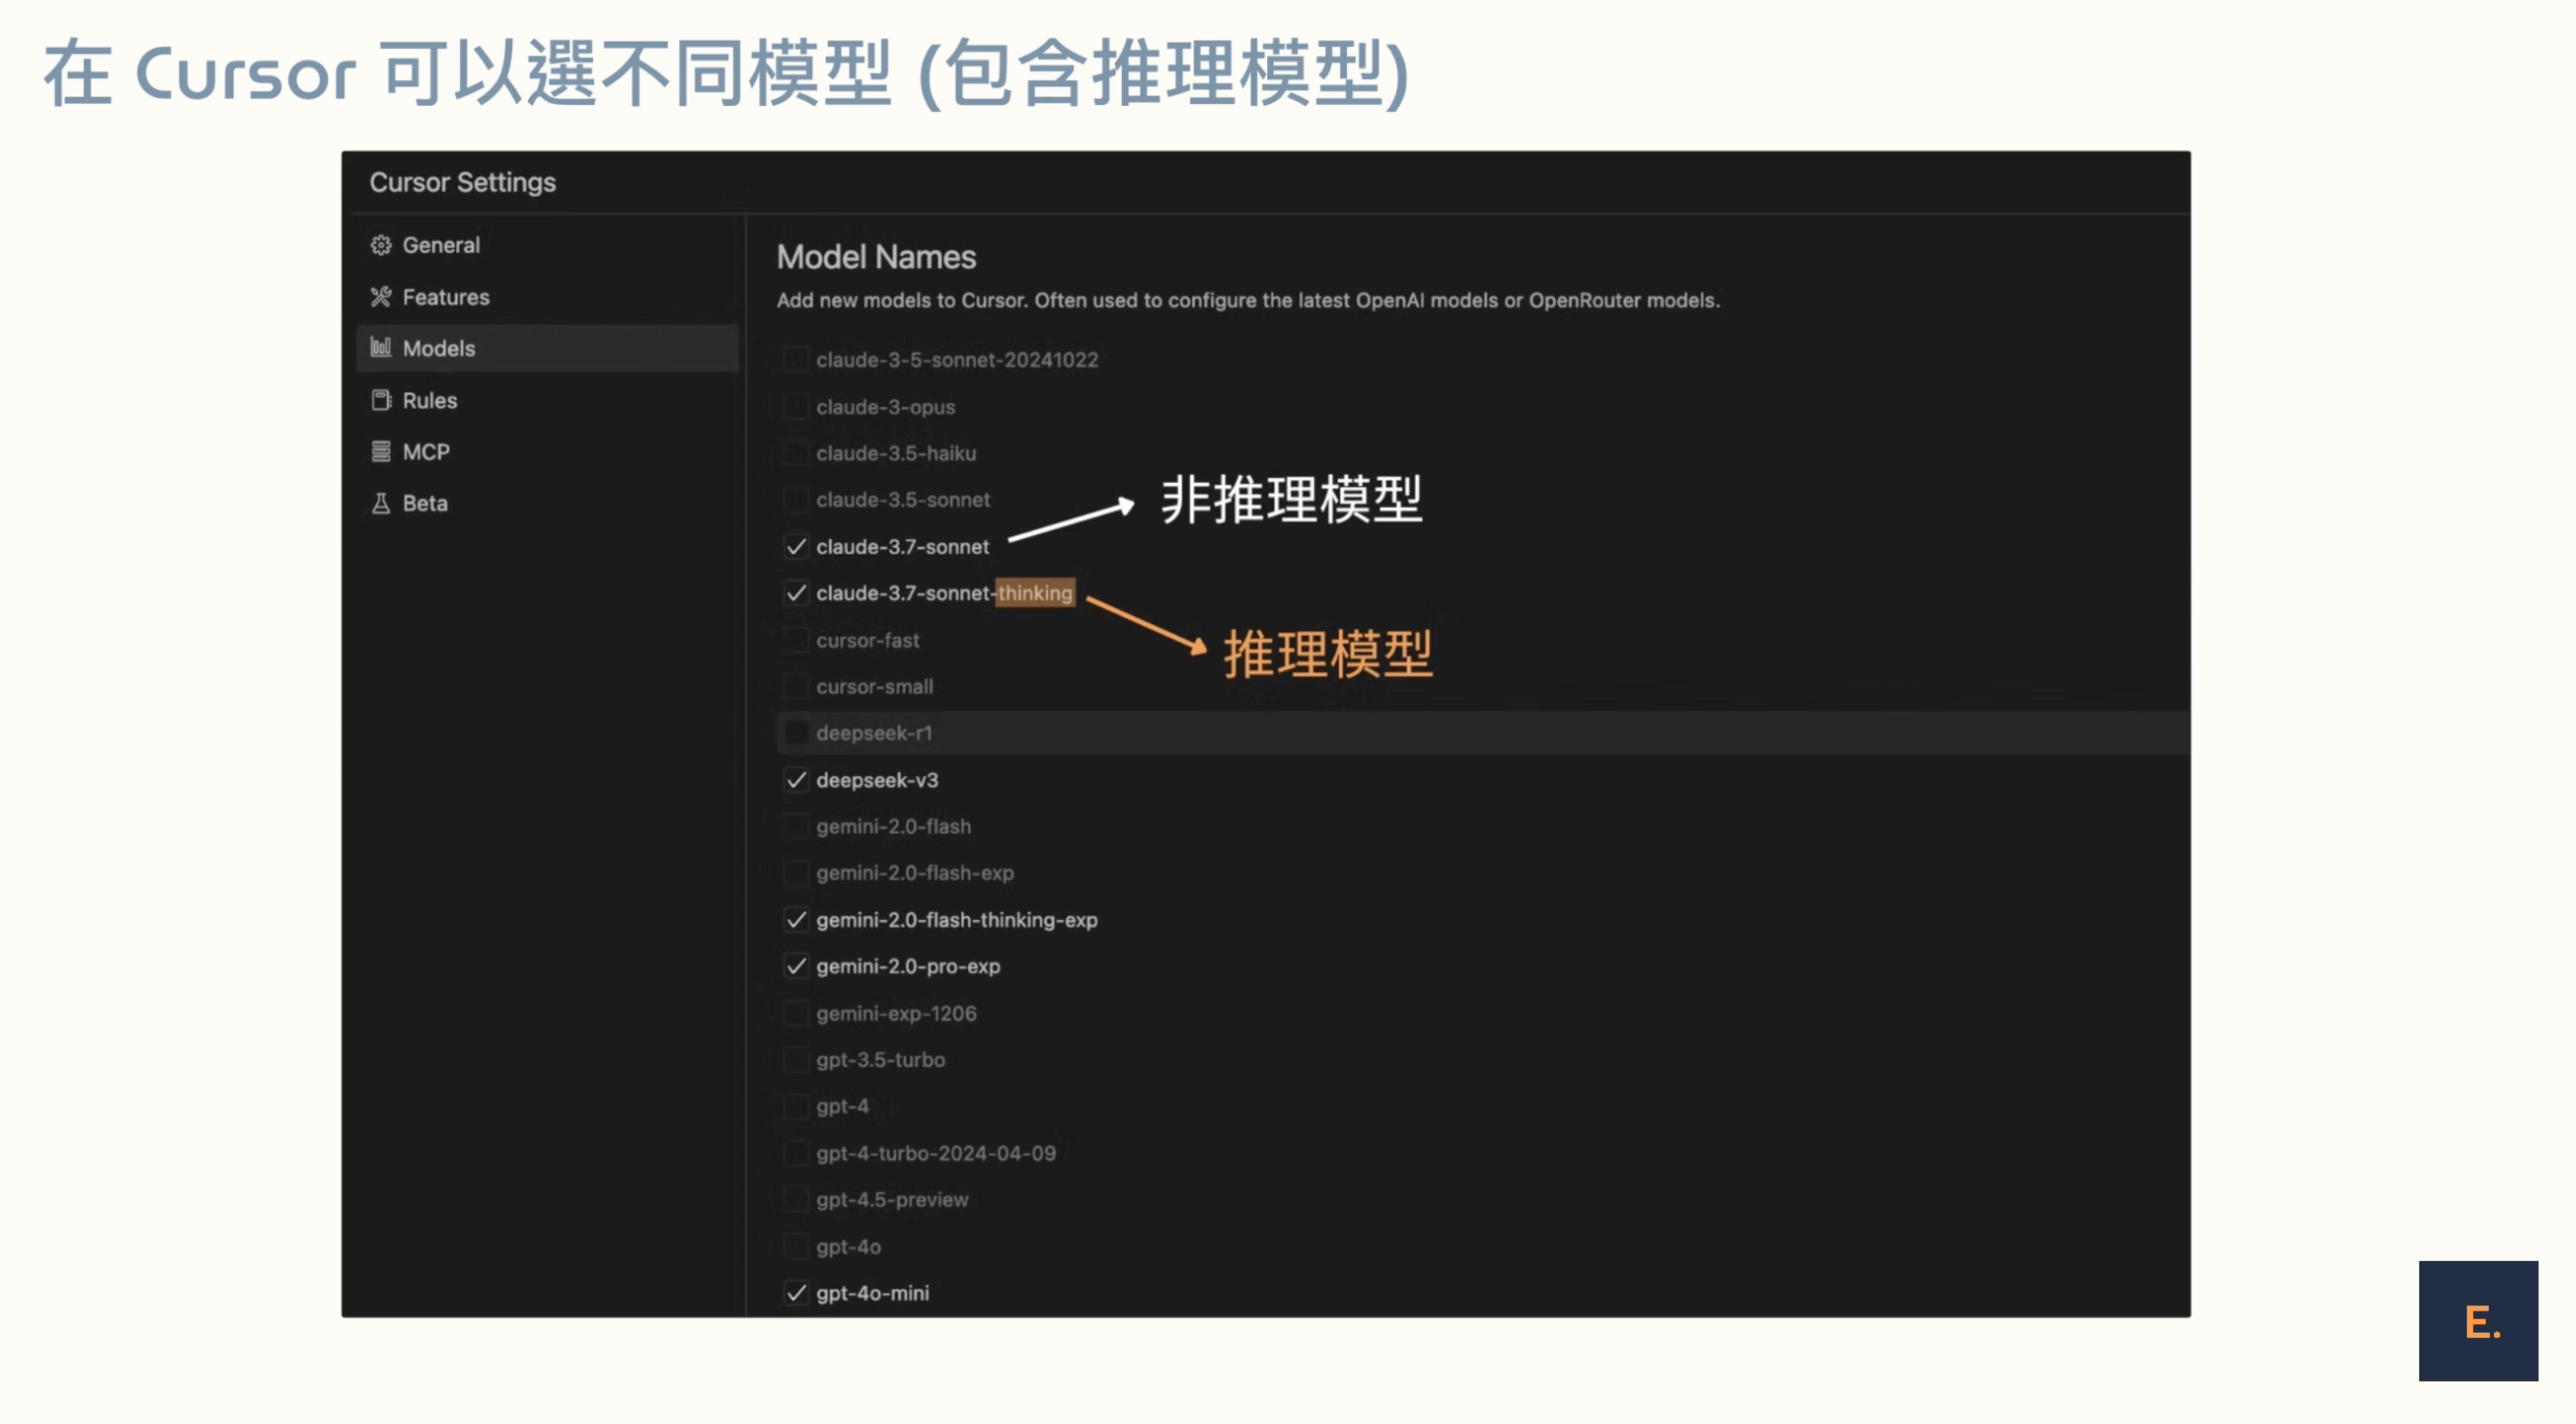Screen dimensions: 2576x1424
Task: Enable the claude-3-opus model checkbox
Action: point(796,407)
